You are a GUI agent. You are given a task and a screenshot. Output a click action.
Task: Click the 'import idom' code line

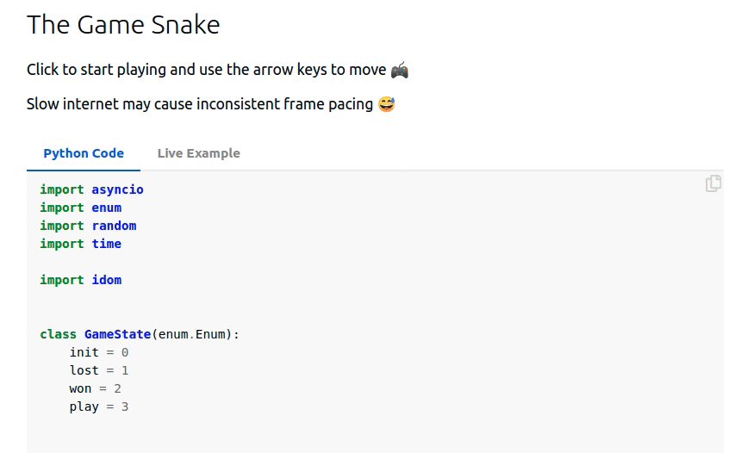pyautogui.click(x=80, y=280)
